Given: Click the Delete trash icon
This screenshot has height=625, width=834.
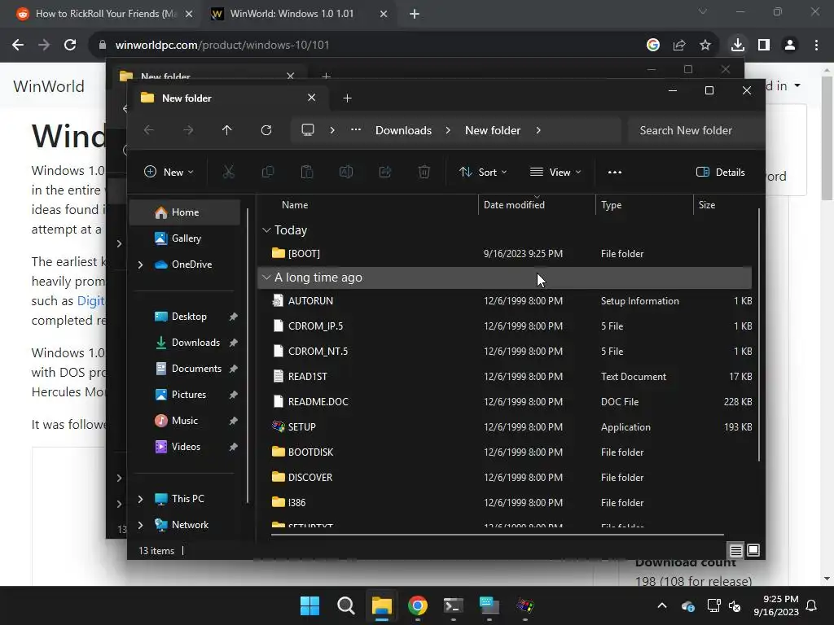Looking at the screenshot, I should 424,172.
